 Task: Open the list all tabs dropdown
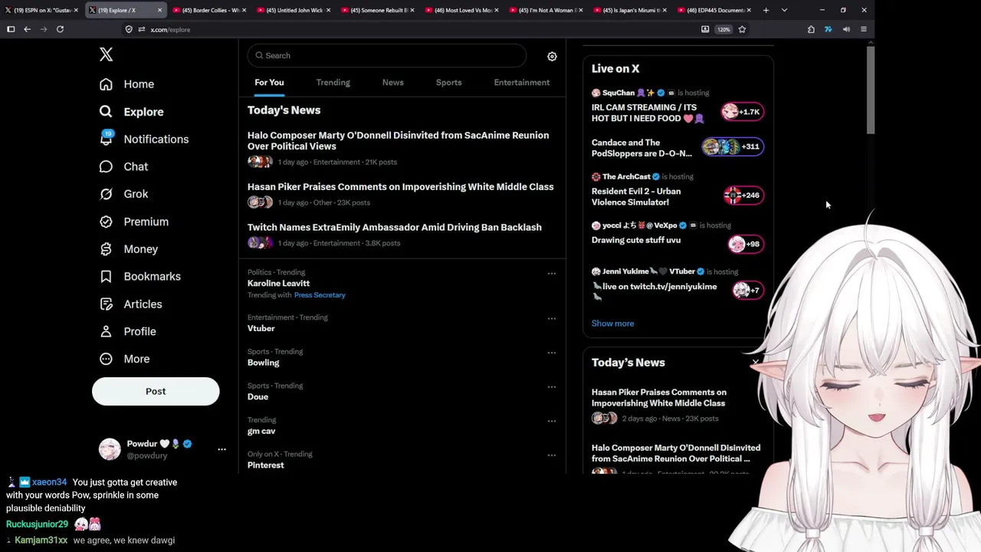point(784,10)
